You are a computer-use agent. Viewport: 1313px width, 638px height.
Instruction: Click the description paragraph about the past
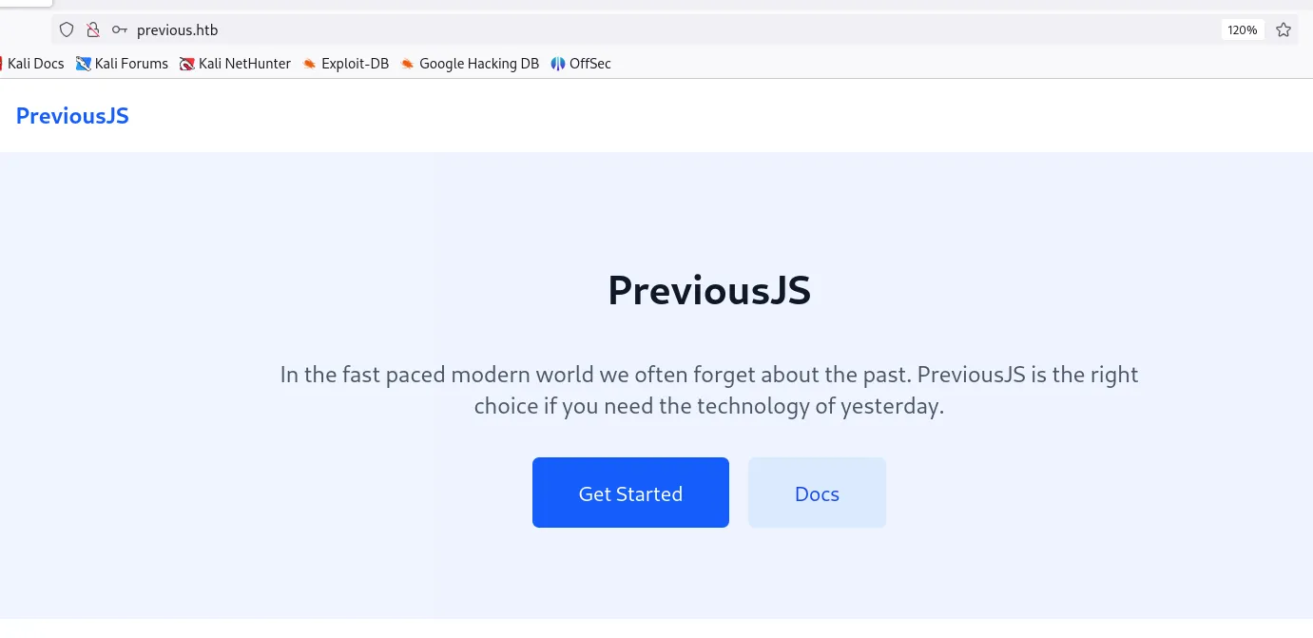[709, 375]
